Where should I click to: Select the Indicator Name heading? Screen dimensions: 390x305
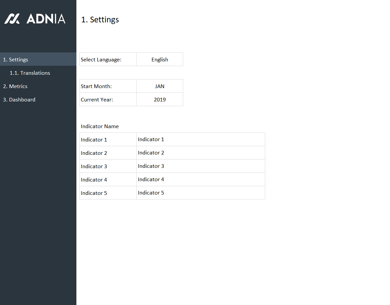point(100,126)
